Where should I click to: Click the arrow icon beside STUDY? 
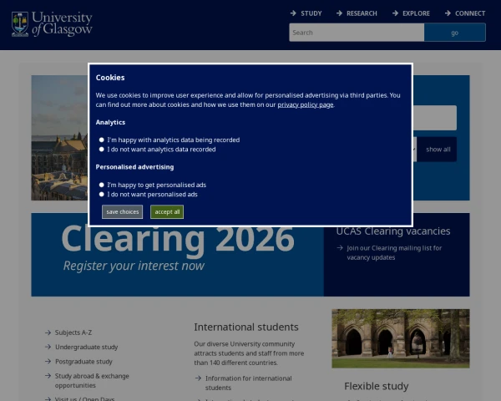[x=293, y=13]
